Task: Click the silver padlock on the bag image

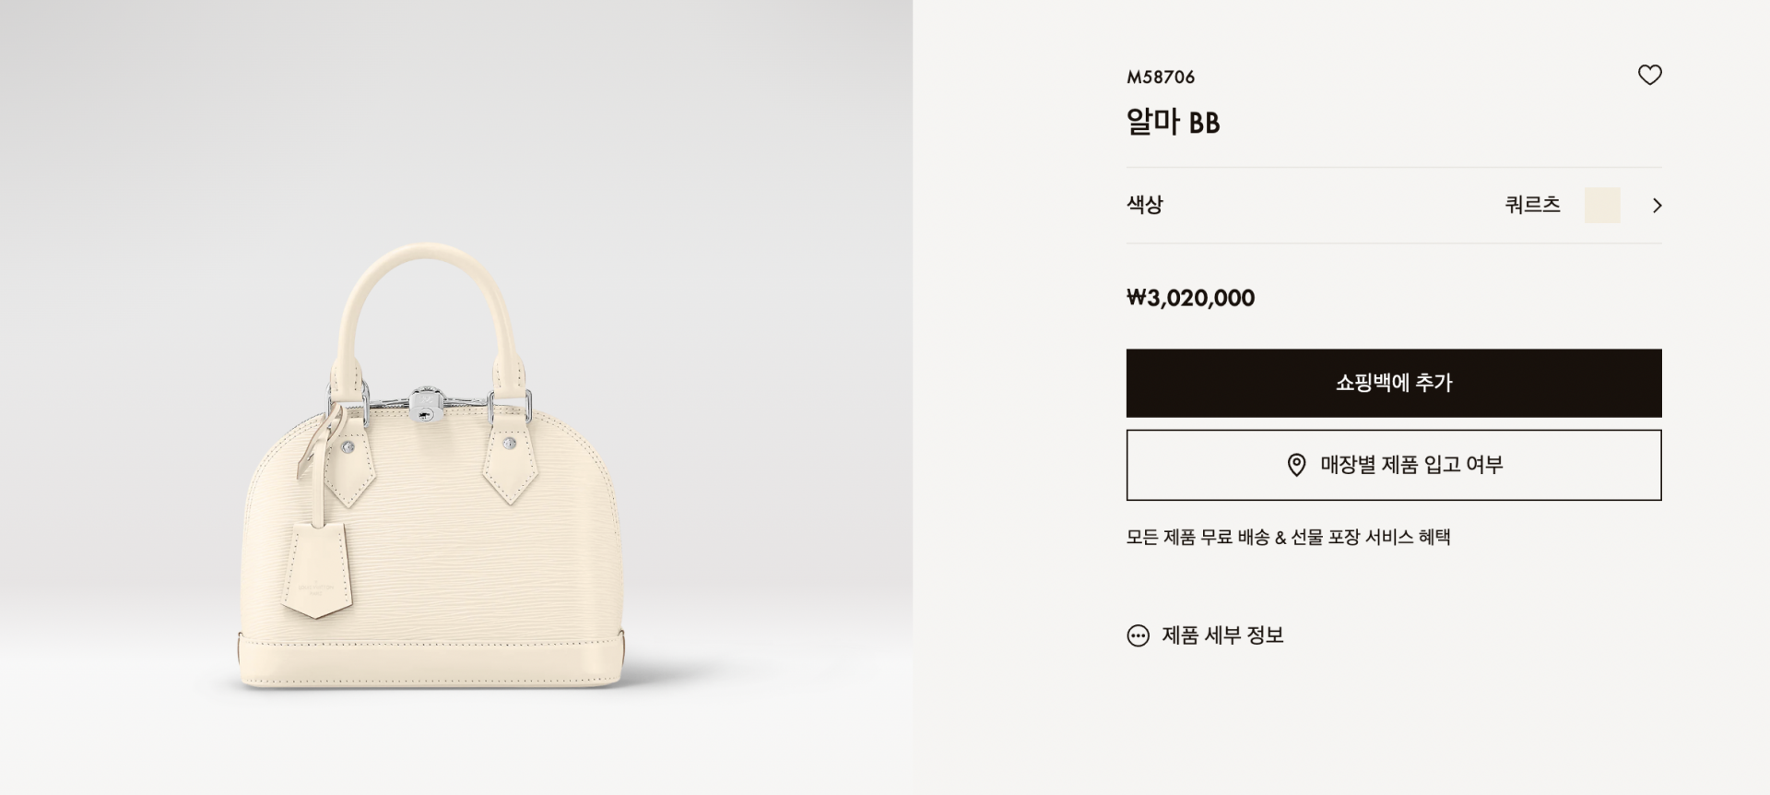Action: pos(427,407)
